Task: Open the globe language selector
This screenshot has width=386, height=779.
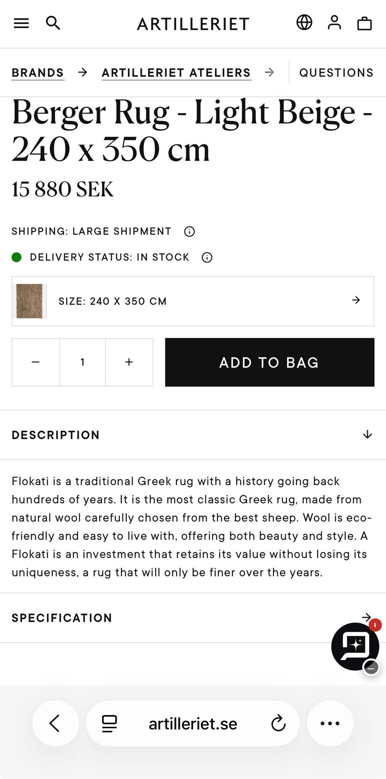Action: (x=304, y=22)
